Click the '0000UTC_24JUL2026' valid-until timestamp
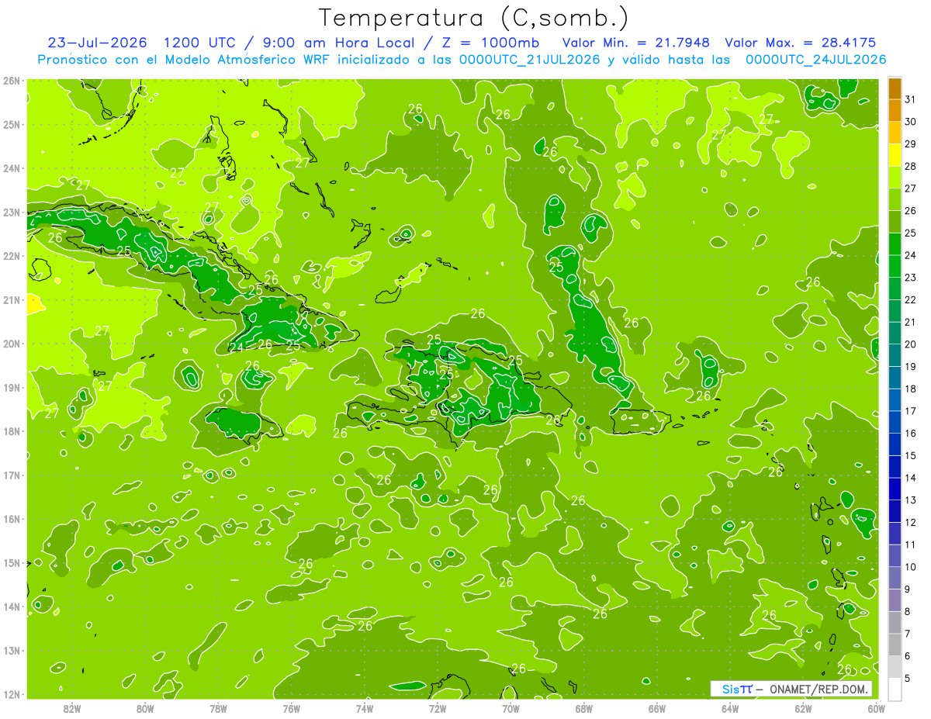This screenshot has width=931, height=719. click(x=815, y=60)
